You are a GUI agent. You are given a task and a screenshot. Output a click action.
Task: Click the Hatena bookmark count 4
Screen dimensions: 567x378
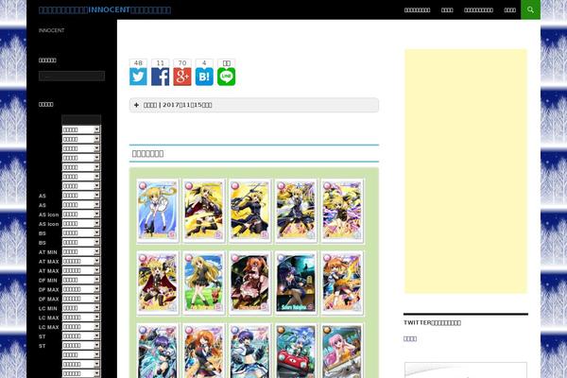(x=204, y=63)
